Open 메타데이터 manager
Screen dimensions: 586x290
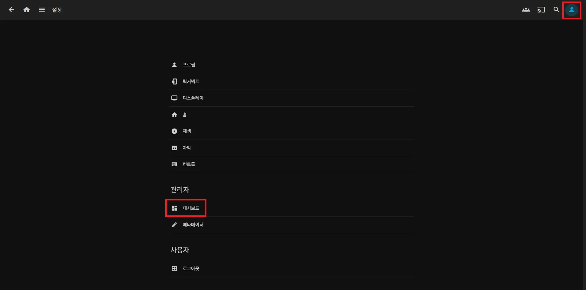pyautogui.click(x=193, y=225)
